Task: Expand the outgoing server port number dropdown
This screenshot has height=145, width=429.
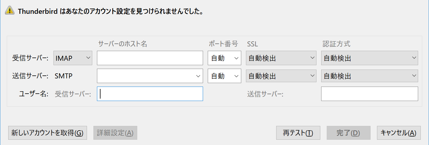Action: pos(224,76)
